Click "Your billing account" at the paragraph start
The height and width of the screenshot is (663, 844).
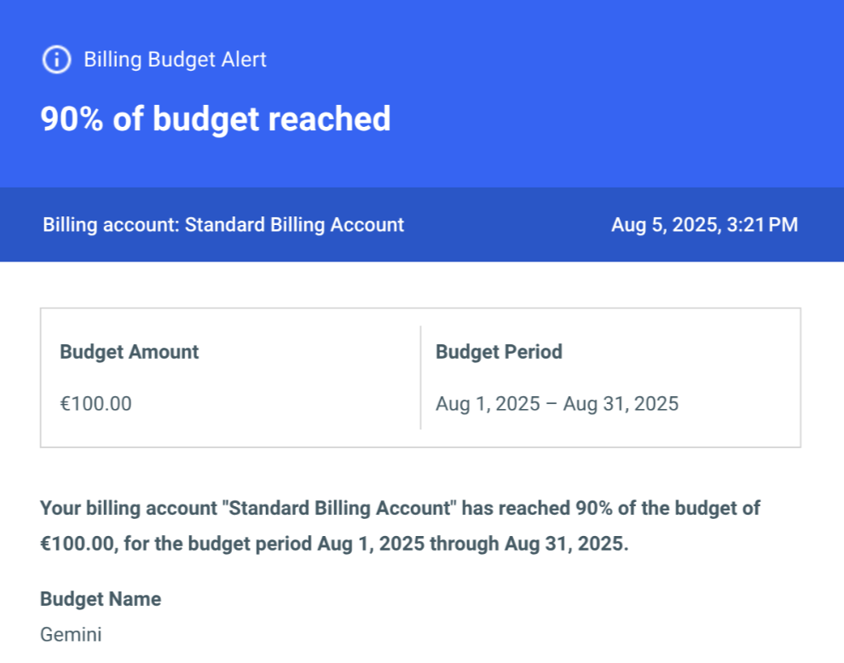pyautogui.click(x=127, y=509)
